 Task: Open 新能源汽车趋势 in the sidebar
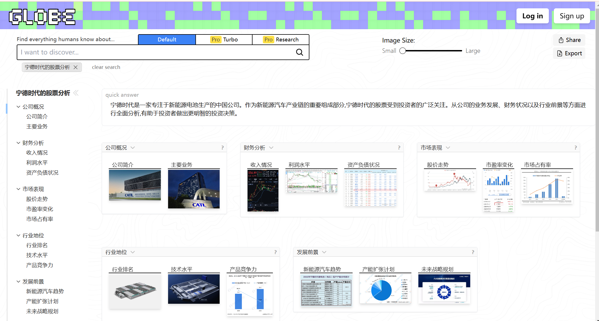(45, 291)
